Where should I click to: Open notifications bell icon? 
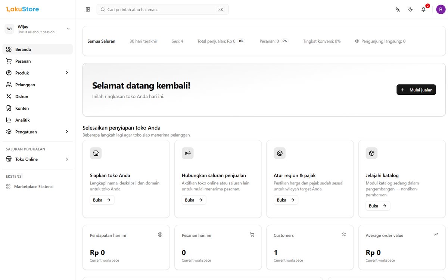(423, 9)
